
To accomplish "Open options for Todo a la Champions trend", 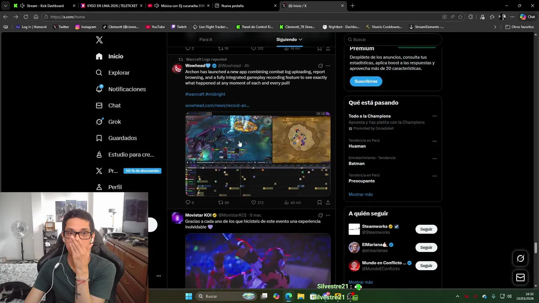I will [435, 116].
